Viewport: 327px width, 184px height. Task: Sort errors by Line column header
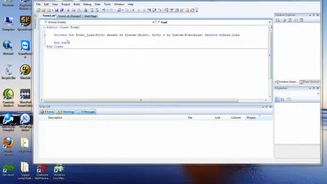tap(218, 118)
